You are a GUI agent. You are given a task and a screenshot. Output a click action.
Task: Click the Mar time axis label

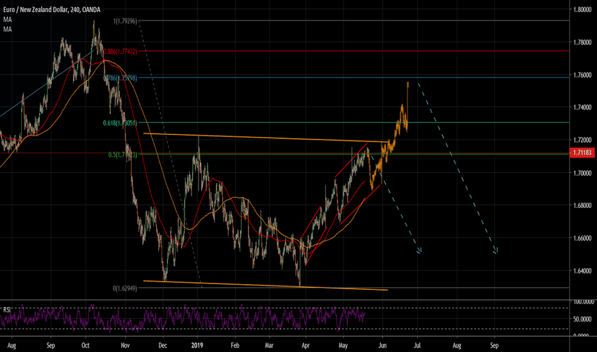[269, 346]
